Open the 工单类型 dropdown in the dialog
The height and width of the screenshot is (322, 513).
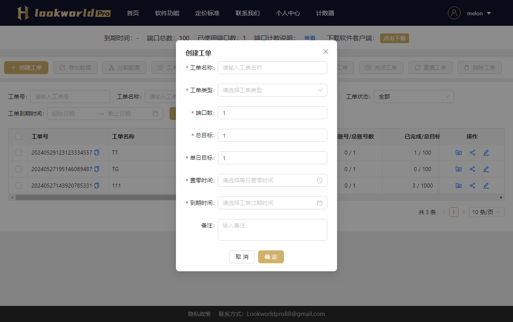[272, 90]
